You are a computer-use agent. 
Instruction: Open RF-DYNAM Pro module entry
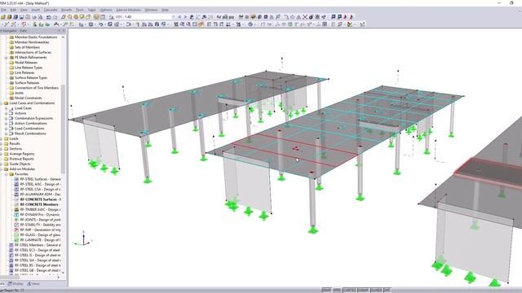[x=40, y=215]
